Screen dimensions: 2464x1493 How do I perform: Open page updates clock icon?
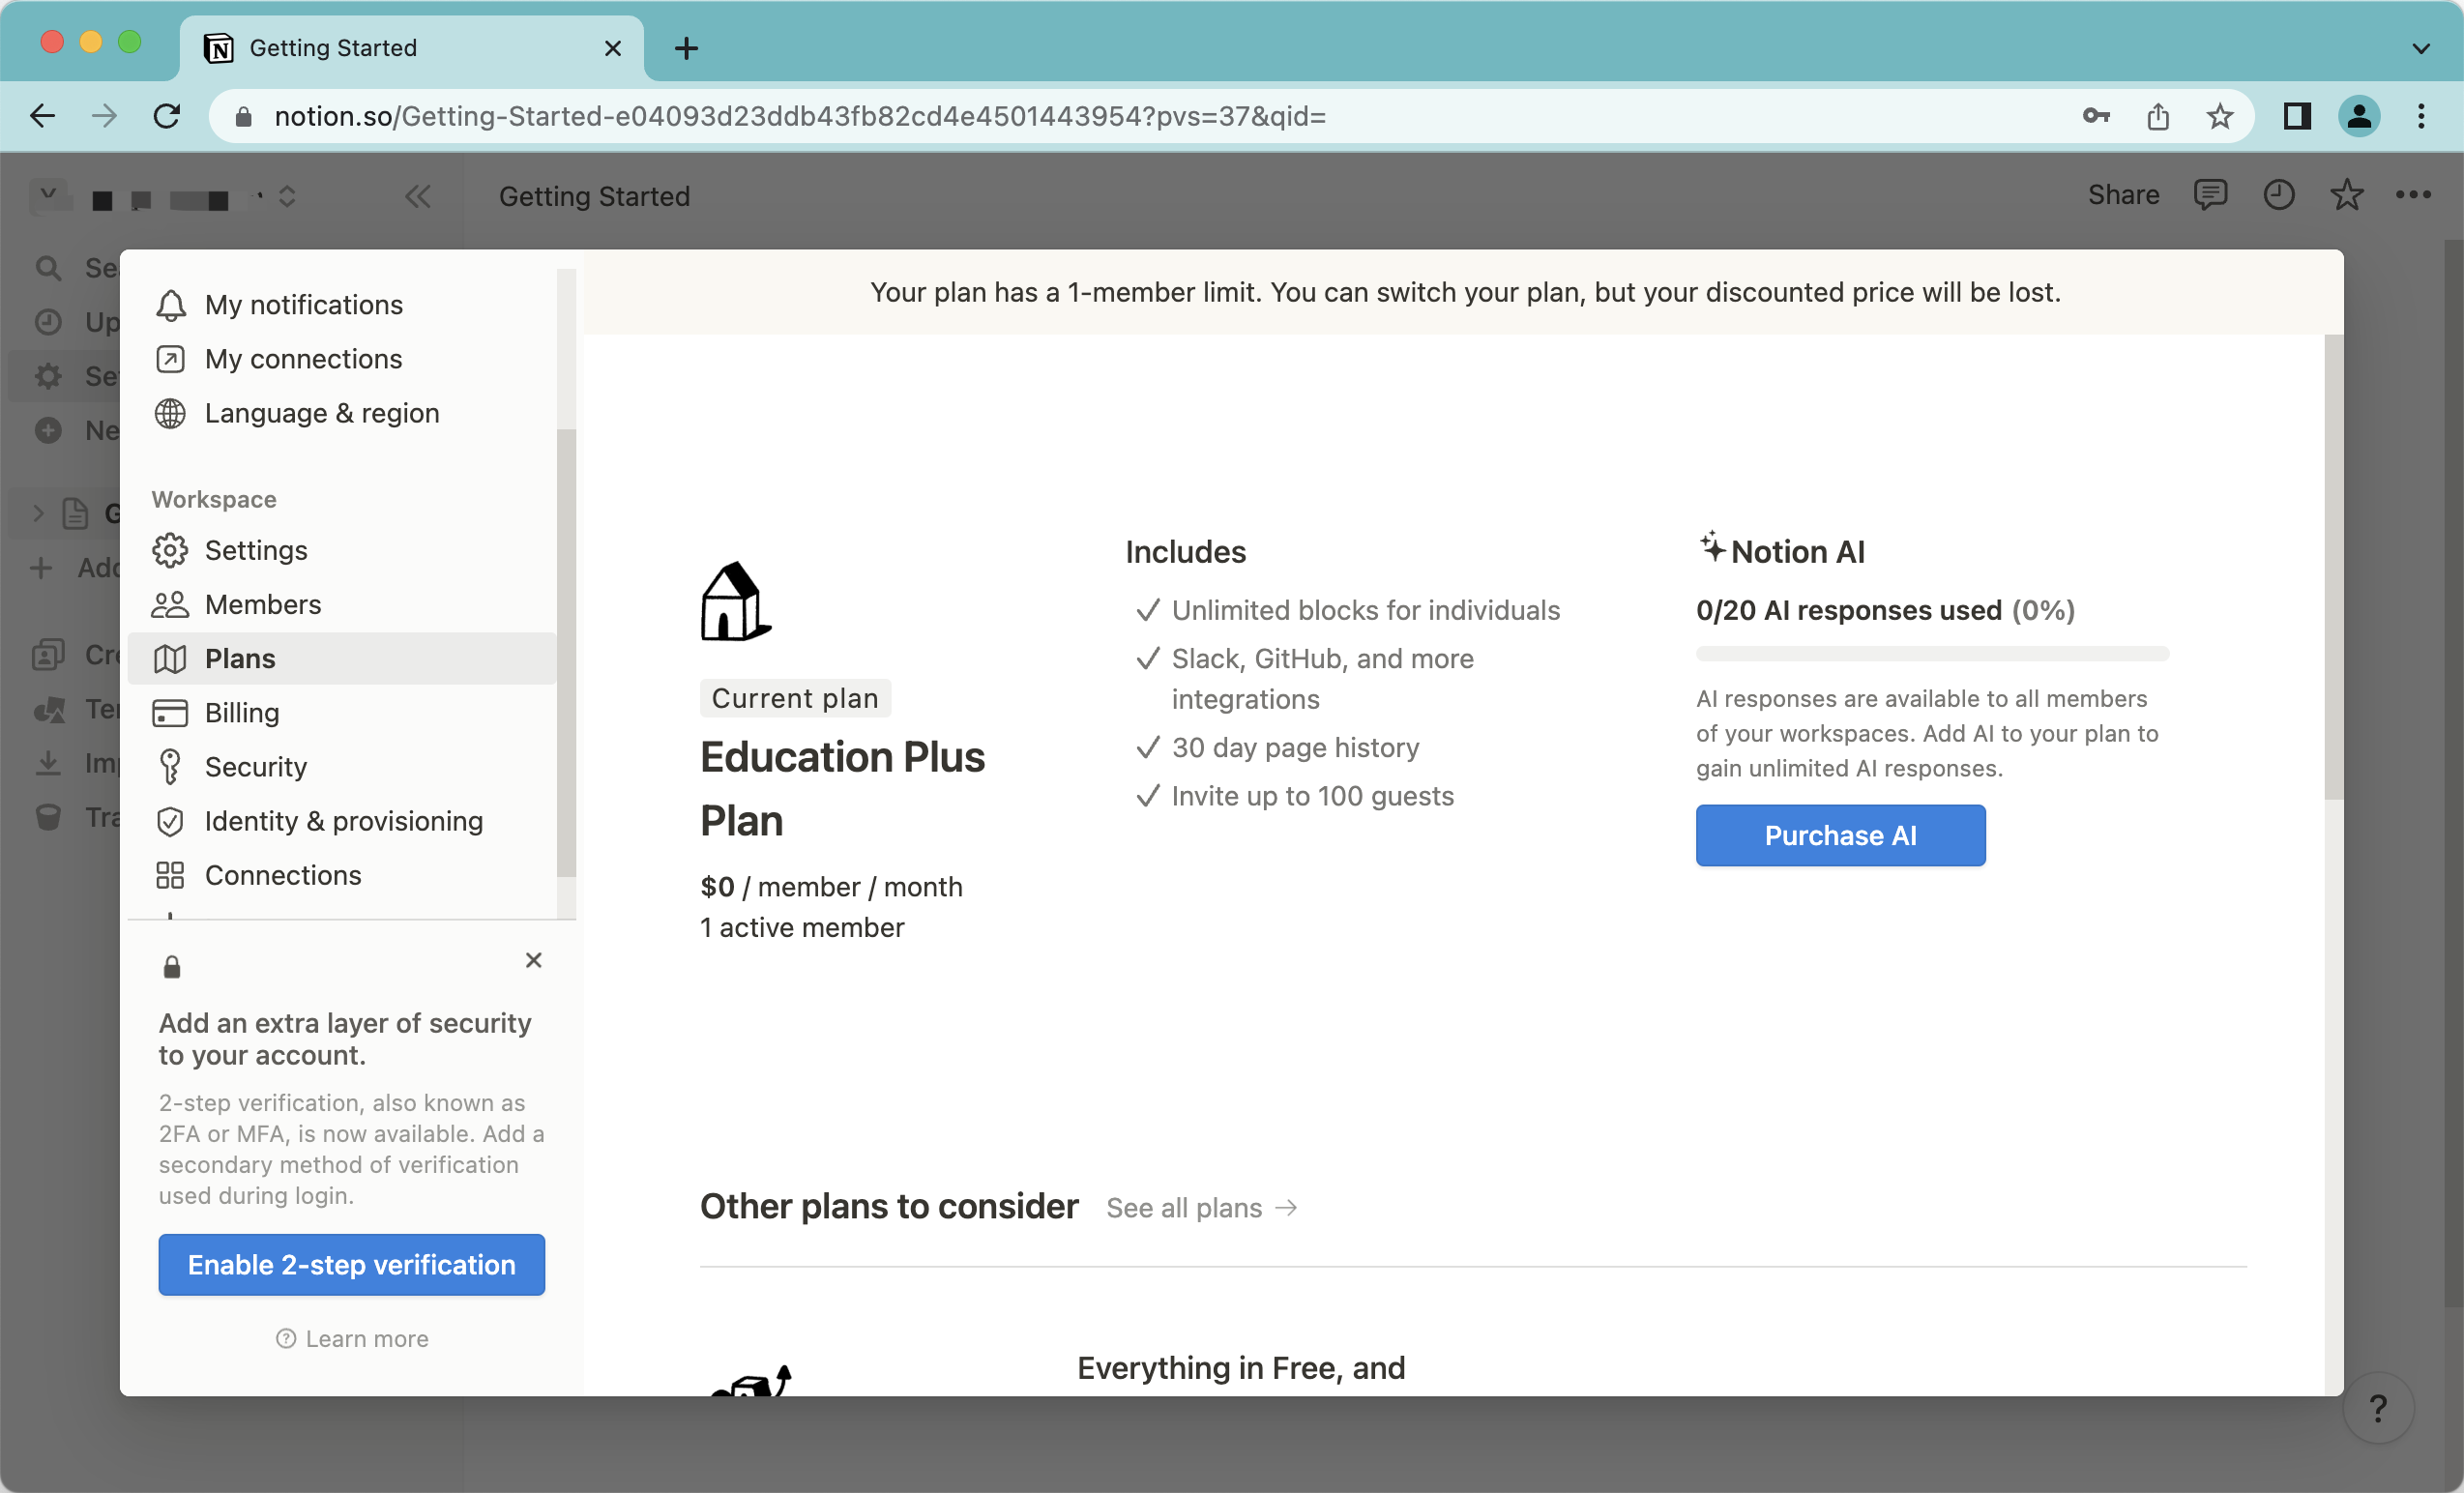2278,194
